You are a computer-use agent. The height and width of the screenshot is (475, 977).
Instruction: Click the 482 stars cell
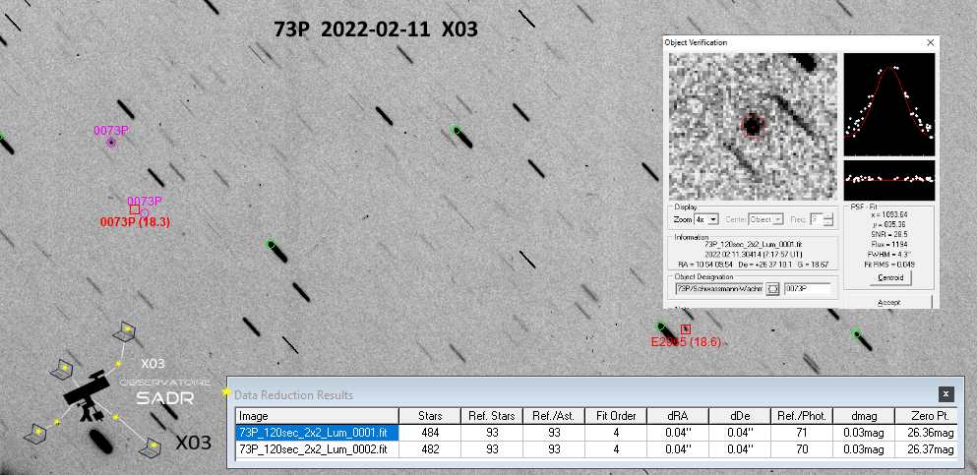[x=430, y=448]
